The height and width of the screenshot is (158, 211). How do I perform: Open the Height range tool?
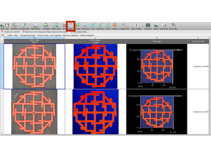tap(56, 26)
